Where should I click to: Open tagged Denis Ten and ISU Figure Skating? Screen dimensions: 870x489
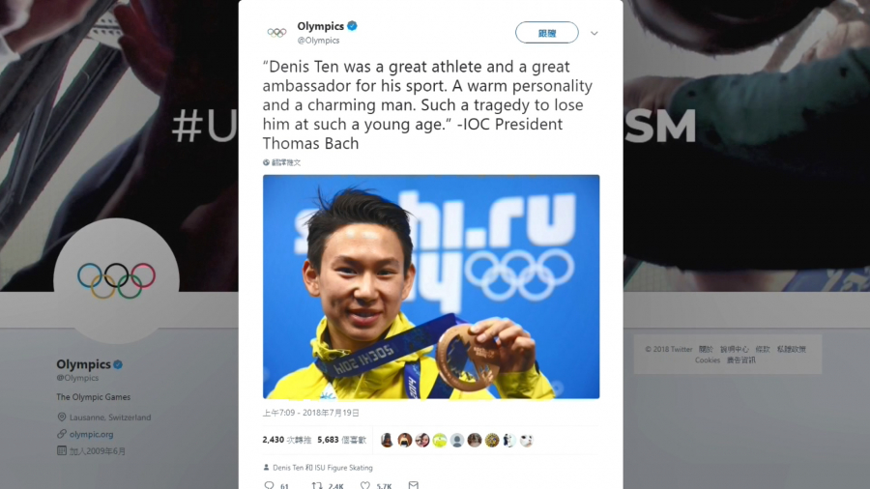pyautogui.click(x=322, y=468)
